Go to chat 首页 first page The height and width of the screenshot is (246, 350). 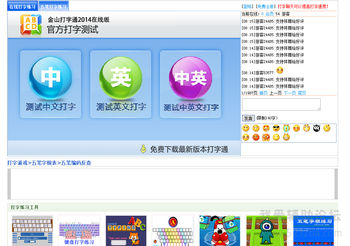point(263,93)
